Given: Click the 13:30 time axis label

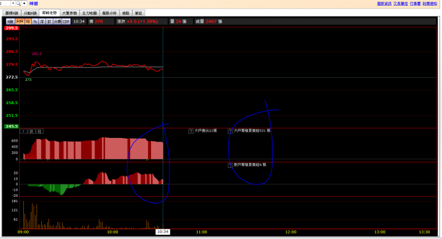Looking at the screenshot, I should coord(424,232).
